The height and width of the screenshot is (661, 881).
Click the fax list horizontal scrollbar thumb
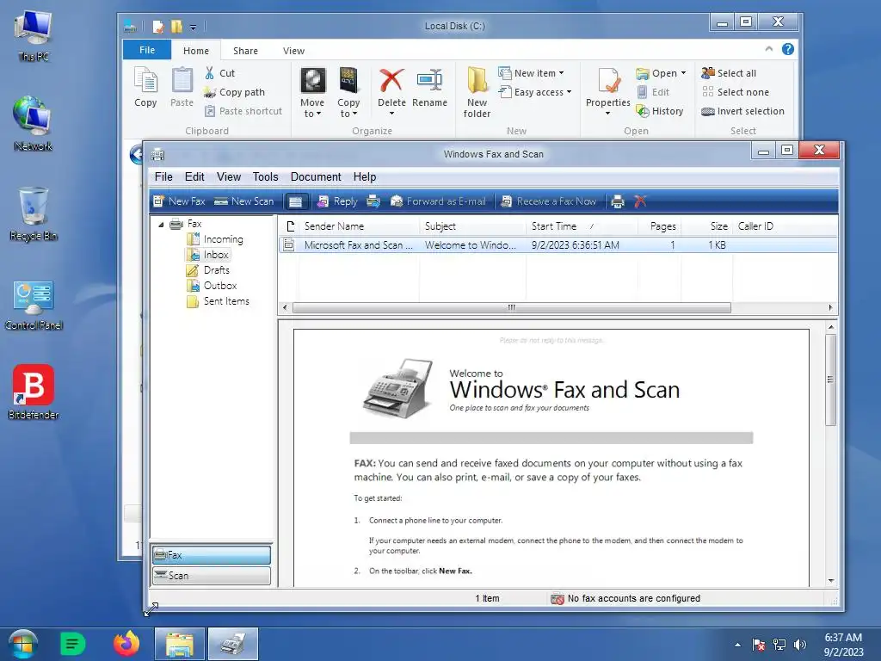[511, 307]
